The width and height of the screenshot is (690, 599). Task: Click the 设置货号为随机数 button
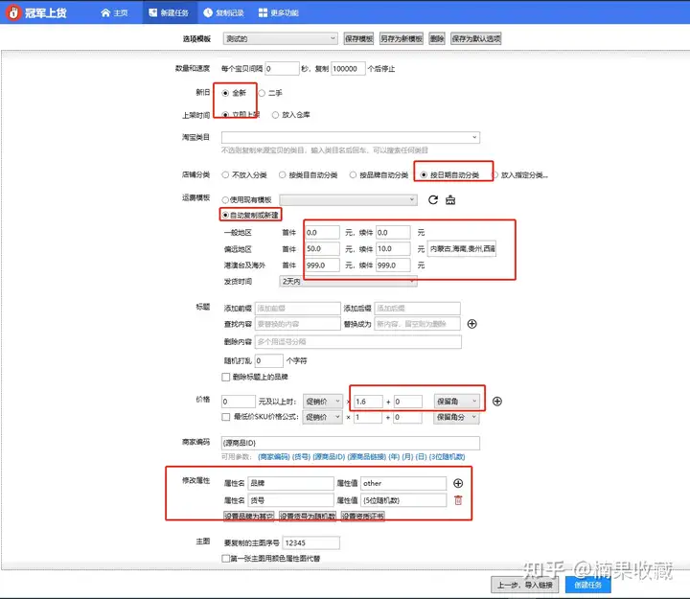(x=308, y=516)
